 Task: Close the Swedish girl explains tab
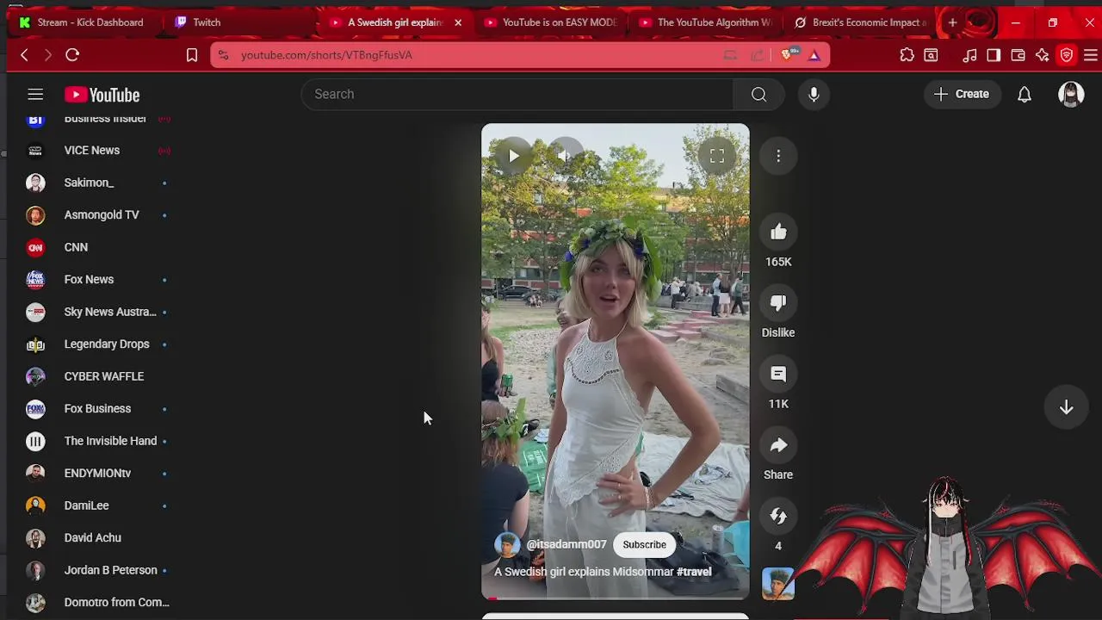458,22
